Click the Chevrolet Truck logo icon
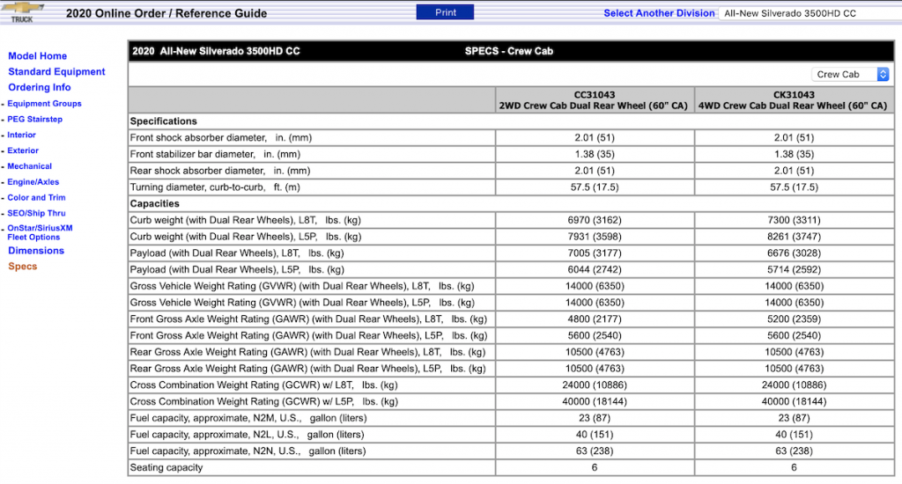The height and width of the screenshot is (484, 902). pos(23,12)
